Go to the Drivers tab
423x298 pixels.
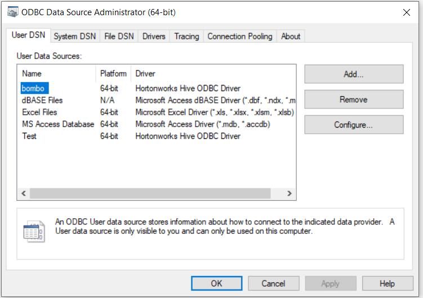tap(154, 37)
